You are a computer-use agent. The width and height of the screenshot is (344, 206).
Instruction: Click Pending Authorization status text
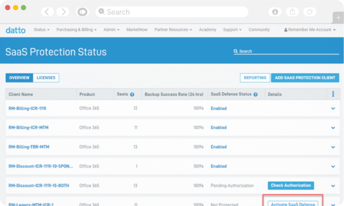click(232, 185)
